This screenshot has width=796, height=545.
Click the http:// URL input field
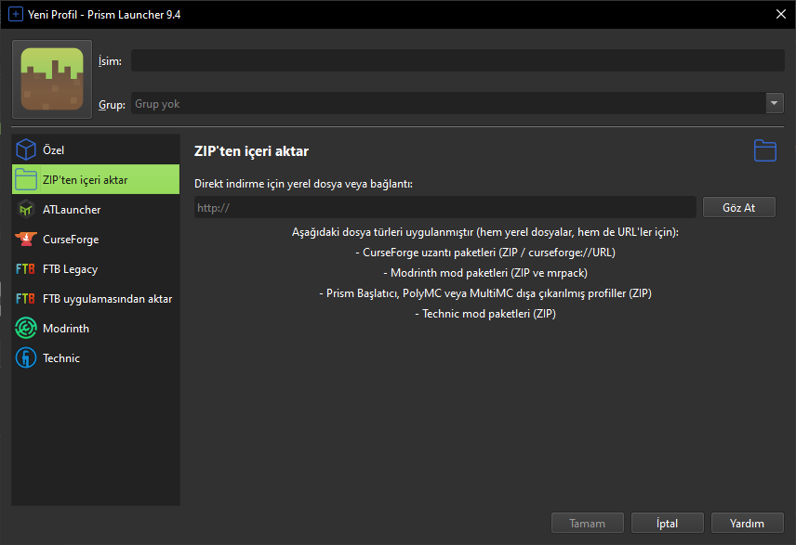[x=445, y=207]
